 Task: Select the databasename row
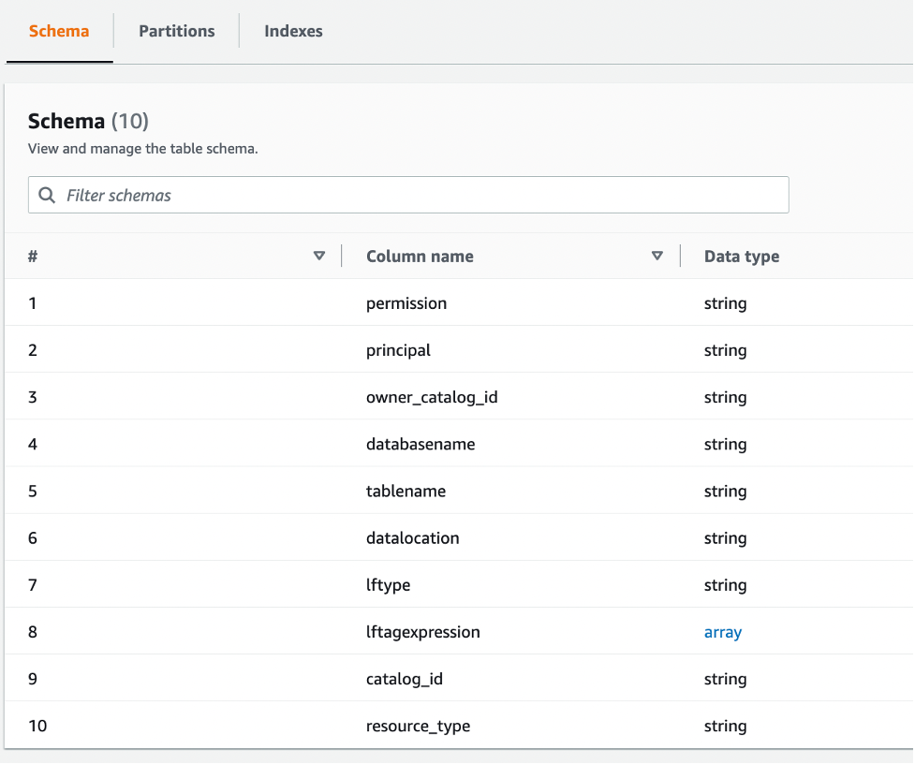point(421,444)
